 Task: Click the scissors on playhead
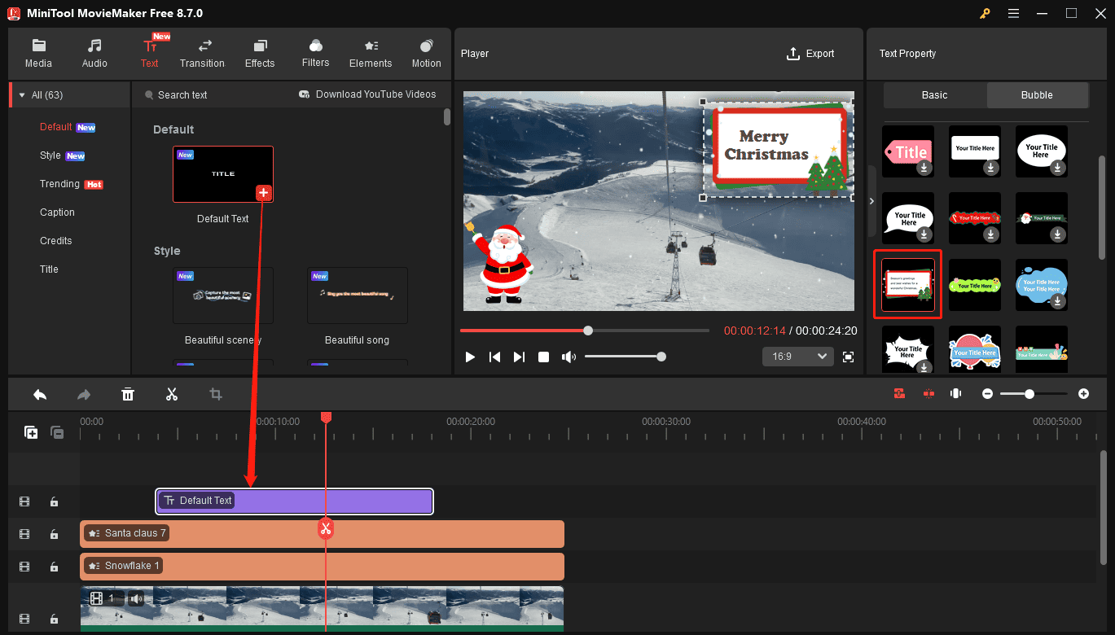(326, 528)
